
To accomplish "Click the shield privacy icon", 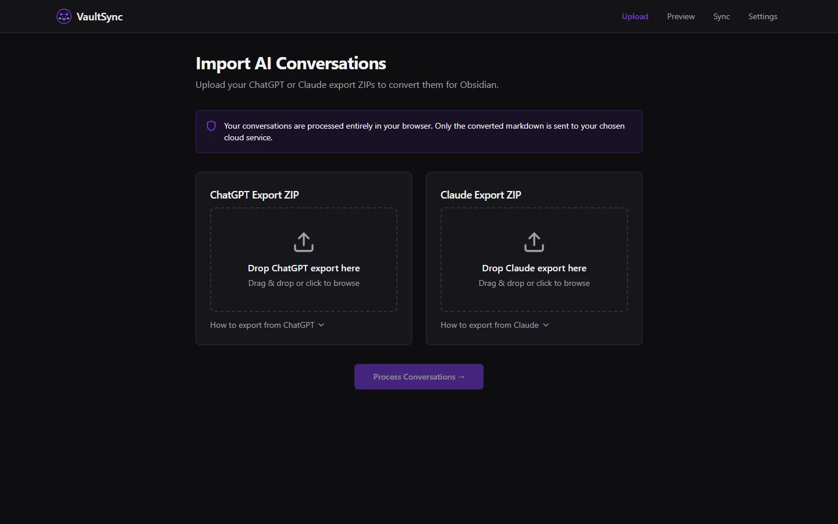I will [x=211, y=126].
